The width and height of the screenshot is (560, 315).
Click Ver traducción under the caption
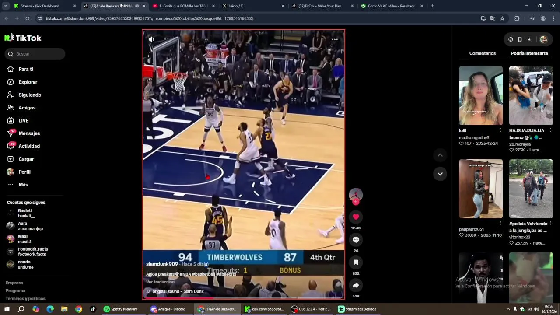(x=160, y=282)
